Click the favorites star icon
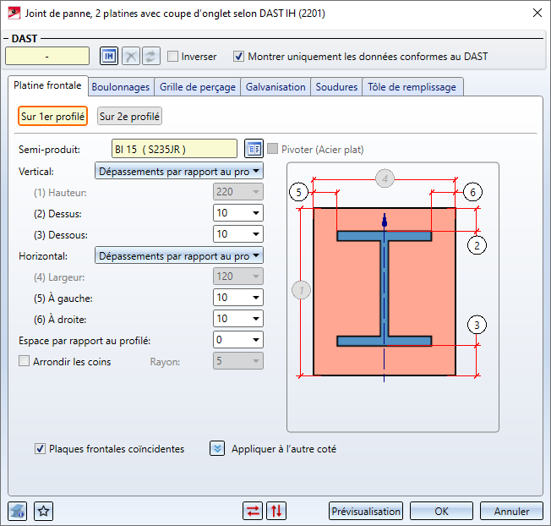This screenshot has height=526, width=551. pos(44,511)
